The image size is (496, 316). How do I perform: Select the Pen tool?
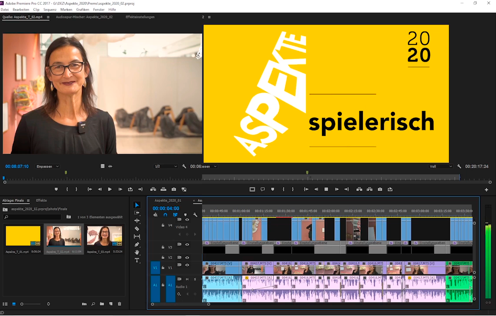[x=137, y=244]
